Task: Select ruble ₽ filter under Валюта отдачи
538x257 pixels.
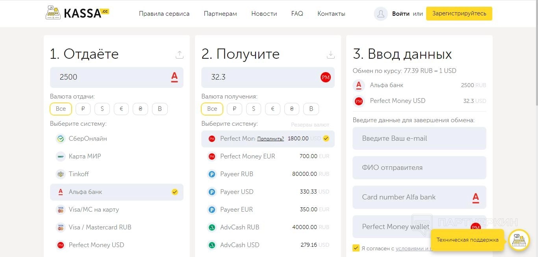Action: [83, 109]
